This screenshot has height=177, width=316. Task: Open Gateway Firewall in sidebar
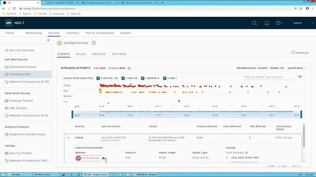21,101
